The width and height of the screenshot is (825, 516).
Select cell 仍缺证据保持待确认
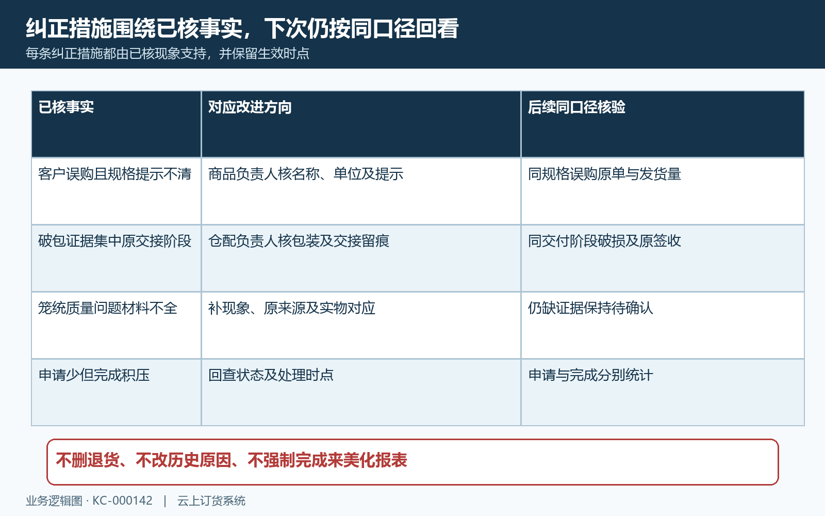(x=663, y=325)
